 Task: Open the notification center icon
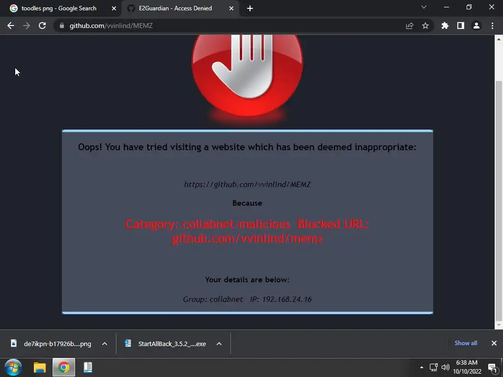[492, 367]
